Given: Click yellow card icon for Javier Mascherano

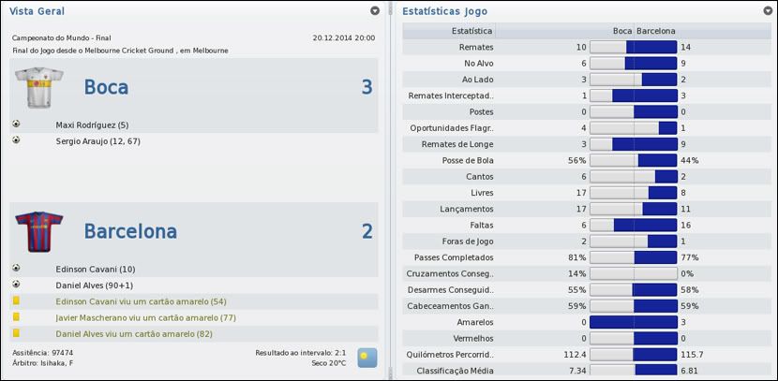Looking at the screenshot, I should click(16, 317).
